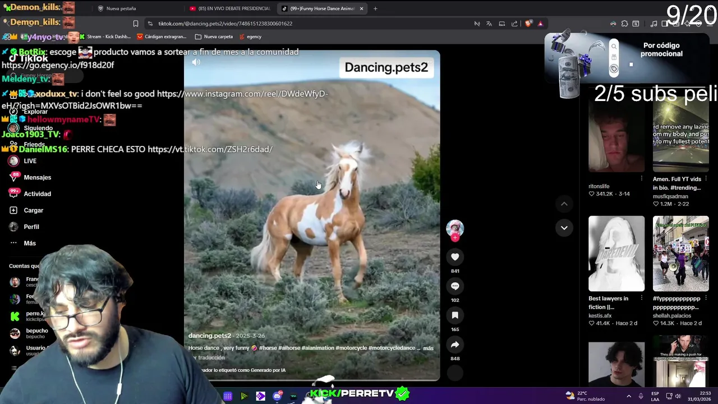Expand the caption with 'más'
The height and width of the screenshot is (404, 718).
[428, 348]
